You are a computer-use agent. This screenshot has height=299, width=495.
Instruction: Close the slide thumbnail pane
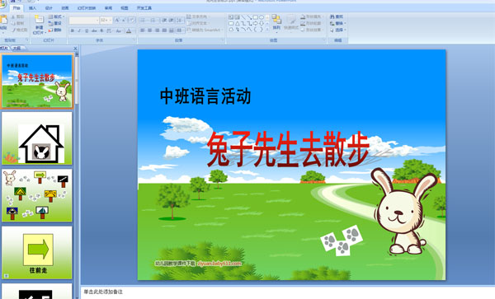75,49
